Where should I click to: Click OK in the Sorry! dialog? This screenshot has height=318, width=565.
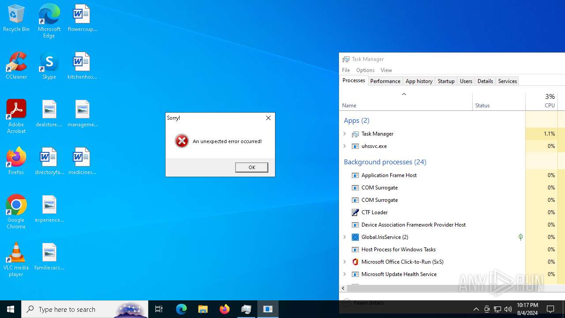click(x=252, y=167)
